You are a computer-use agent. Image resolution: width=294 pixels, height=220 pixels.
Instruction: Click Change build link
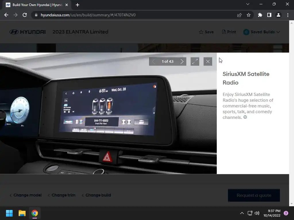pyautogui.click(x=96, y=195)
